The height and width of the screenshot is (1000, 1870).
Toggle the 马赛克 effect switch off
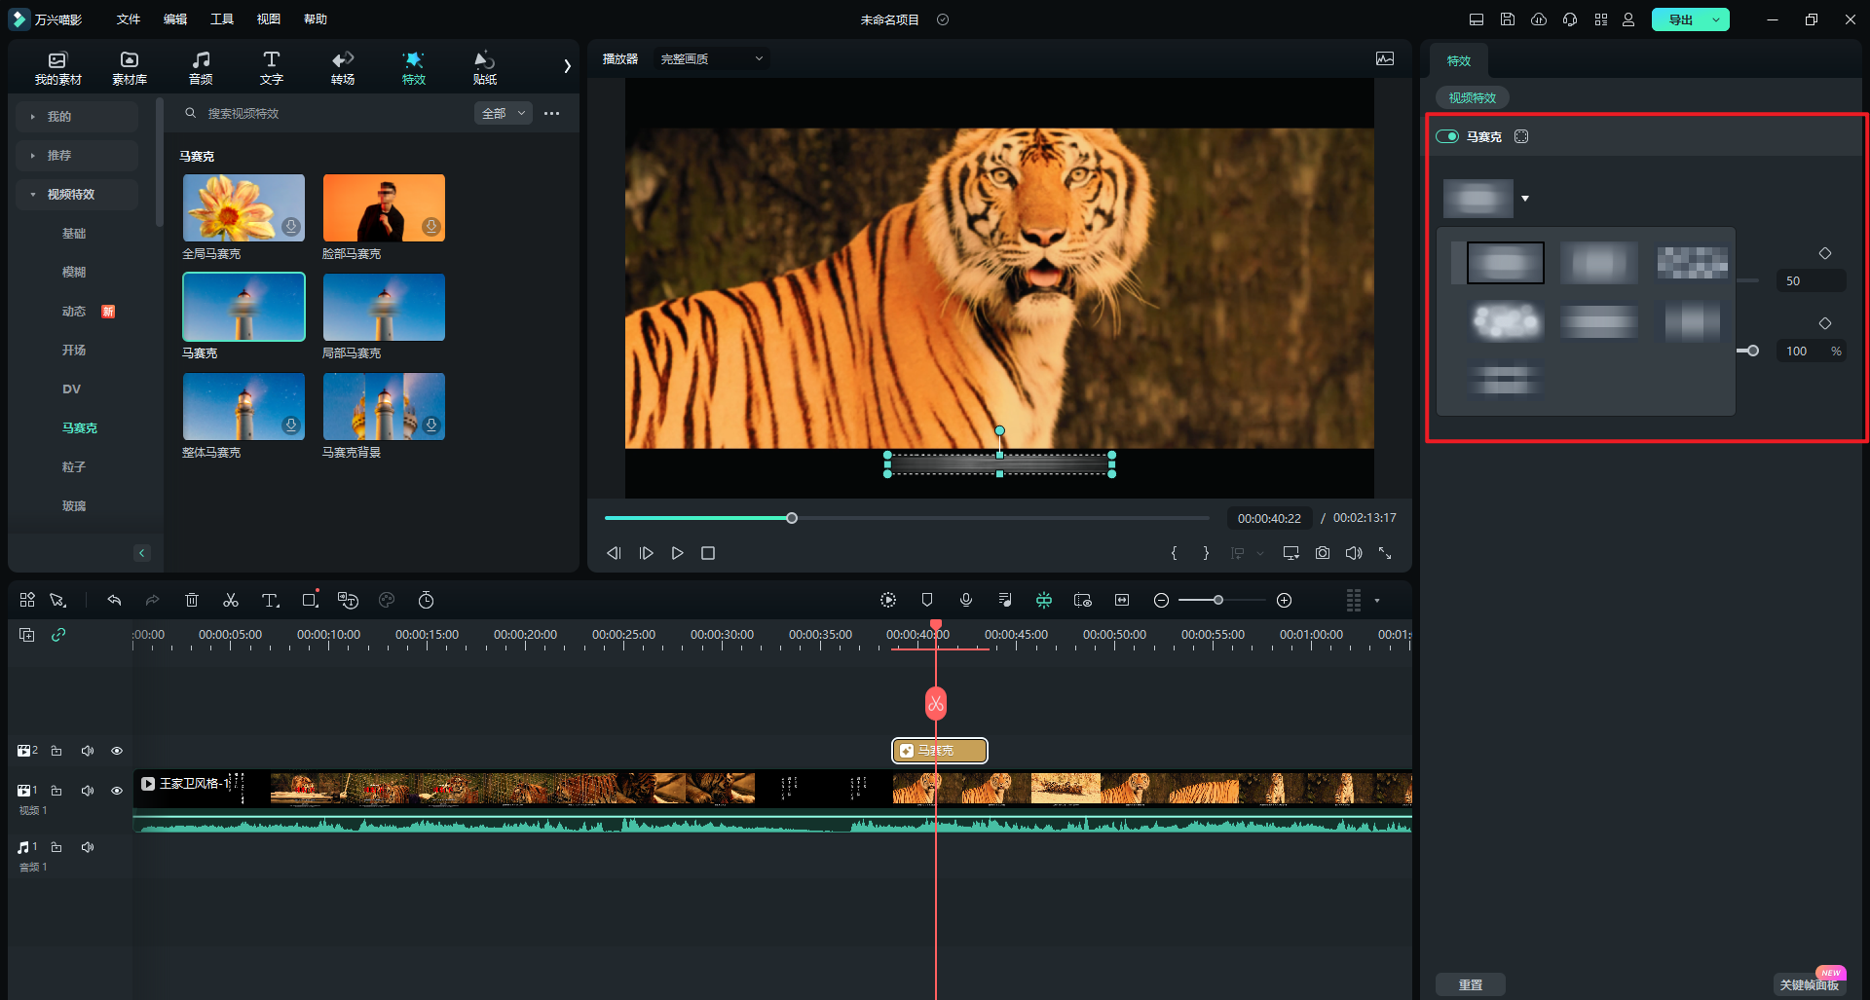(x=1447, y=136)
